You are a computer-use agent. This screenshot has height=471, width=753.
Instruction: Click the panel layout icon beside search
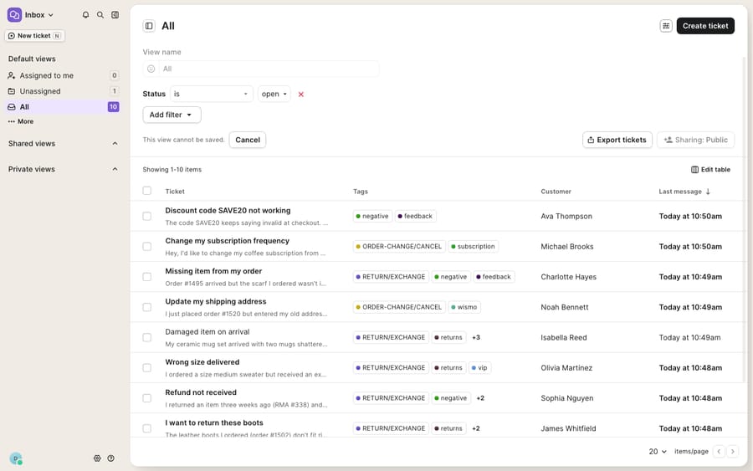115,15
